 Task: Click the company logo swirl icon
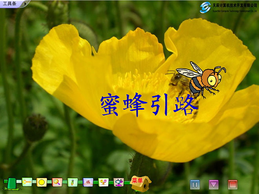point(205,7)
